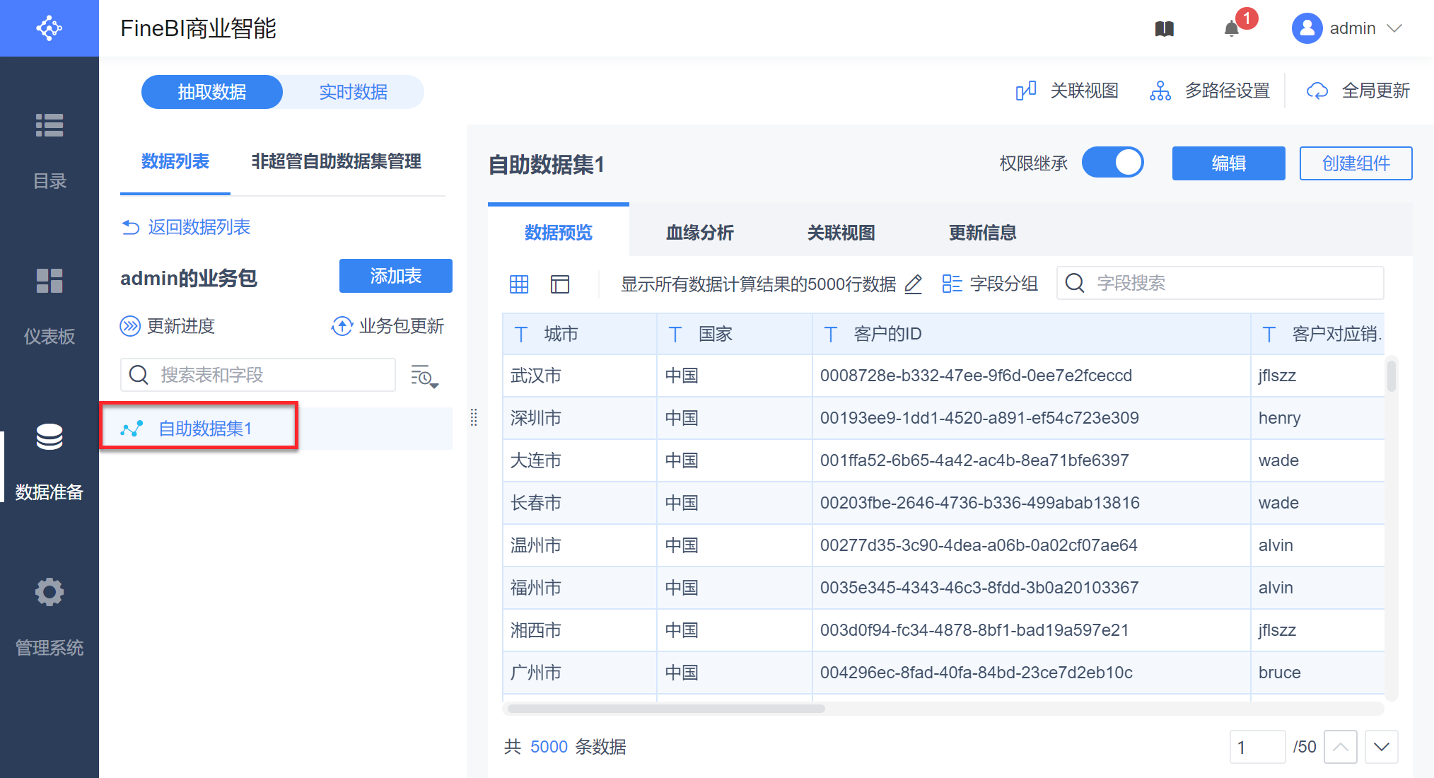
Task: Switch to 实时数据 mode
Action: 353,92
